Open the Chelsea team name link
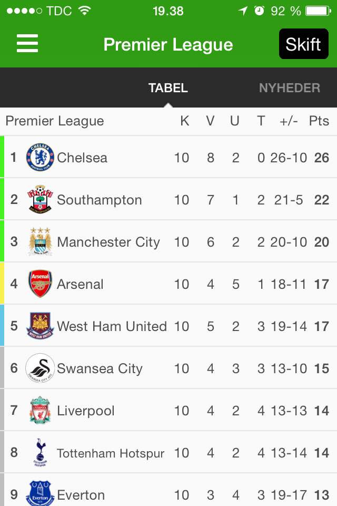Viewport: 337px width, 506px height. pos(82,158)
